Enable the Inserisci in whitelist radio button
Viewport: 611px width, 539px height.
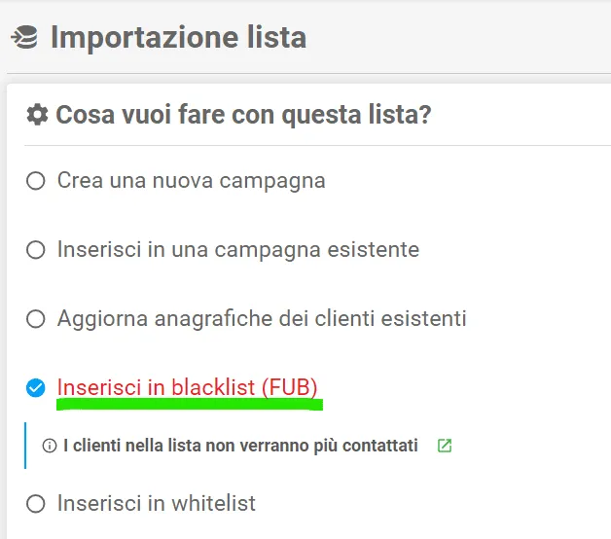pyautogui.click(x=35, y=504)
